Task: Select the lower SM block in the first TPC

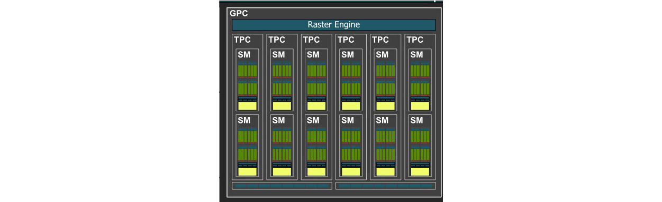Action: click(247, 146)
